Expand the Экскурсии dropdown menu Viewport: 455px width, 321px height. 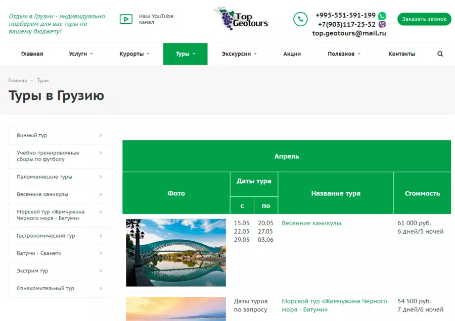pyautogui.click(x=239, y=54)
